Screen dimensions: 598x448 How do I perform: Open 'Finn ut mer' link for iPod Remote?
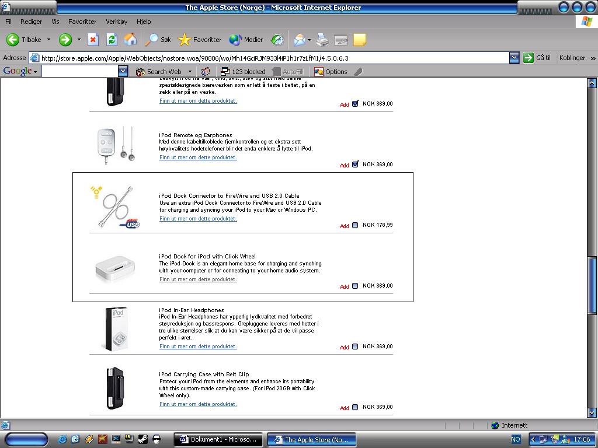(198, 157)
